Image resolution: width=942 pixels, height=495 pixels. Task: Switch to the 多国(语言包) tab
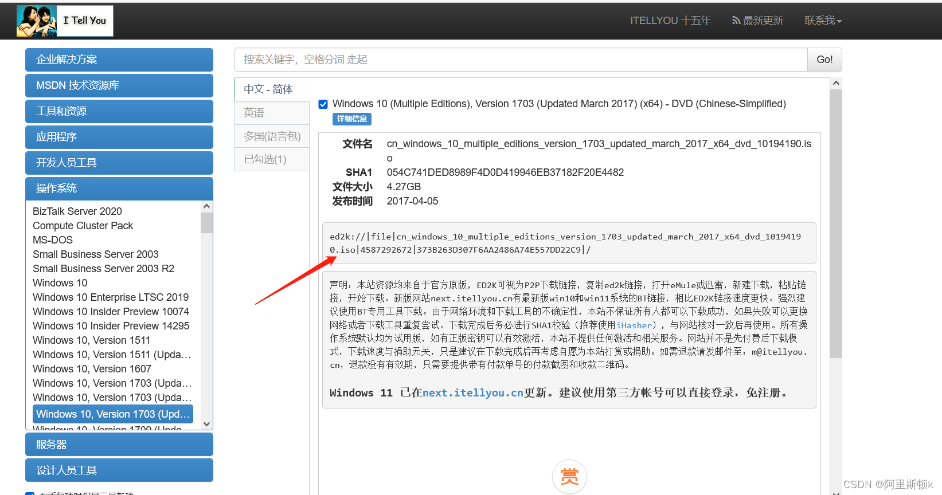[272, 136]
